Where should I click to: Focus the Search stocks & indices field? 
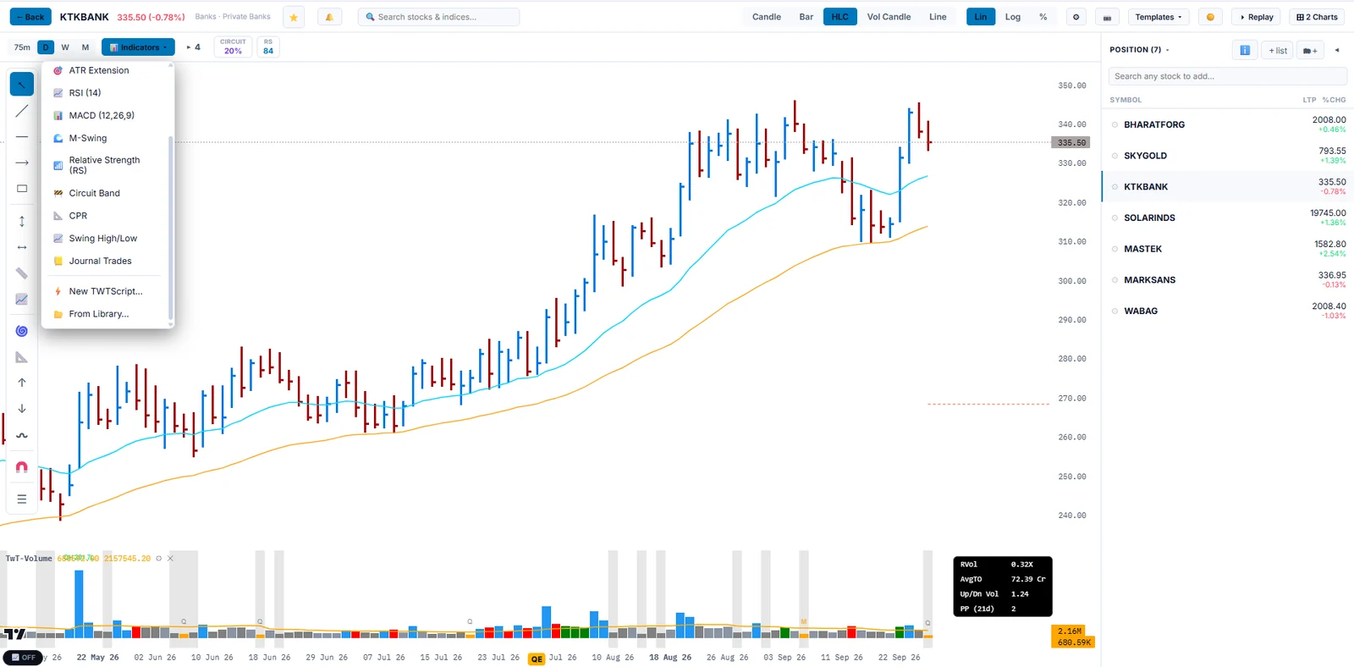[439, 17]
